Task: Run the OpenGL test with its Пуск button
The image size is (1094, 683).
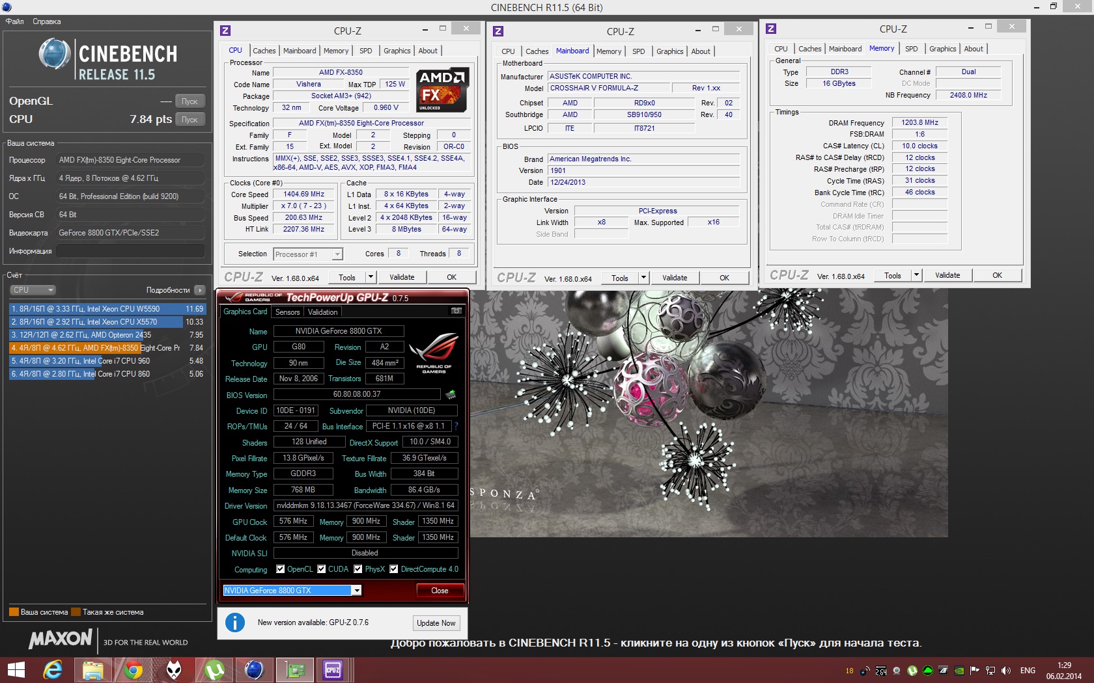Action: [190, 101]
